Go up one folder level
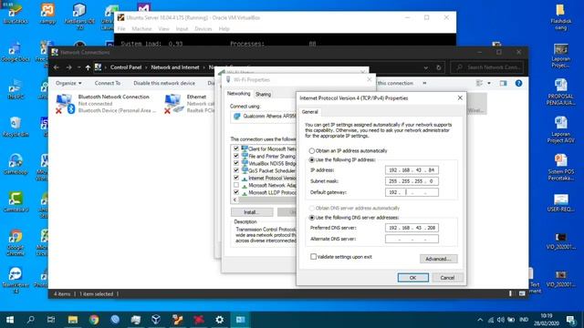The width and height of the screenshot is (584, 328). click(88, 67)
